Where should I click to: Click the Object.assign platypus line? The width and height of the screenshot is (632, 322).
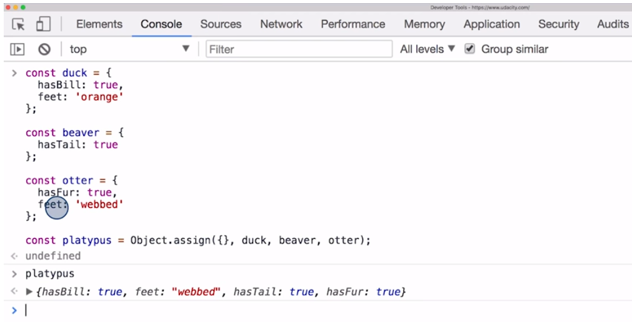coord(198,241)
